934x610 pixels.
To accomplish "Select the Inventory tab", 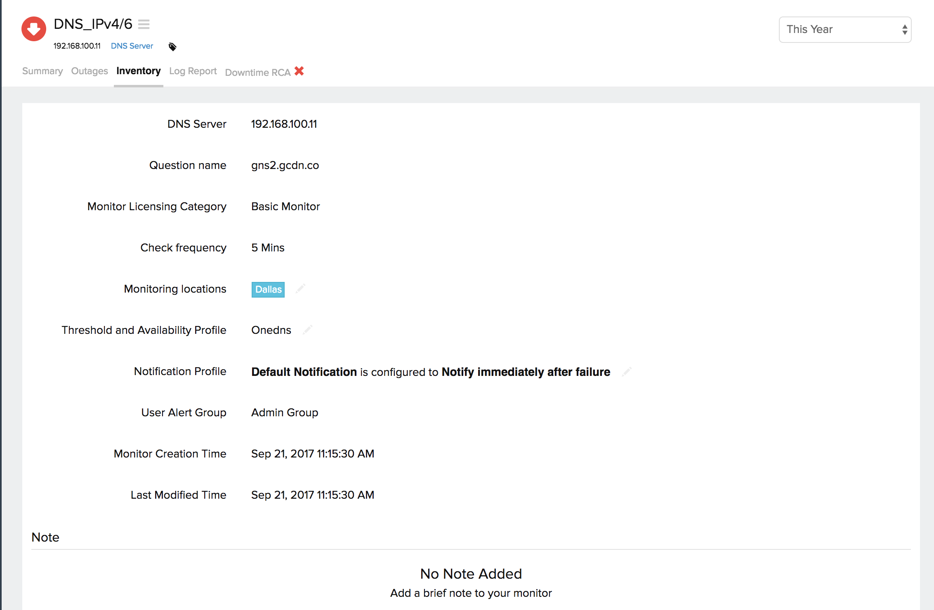I will [x=138, y=71].
